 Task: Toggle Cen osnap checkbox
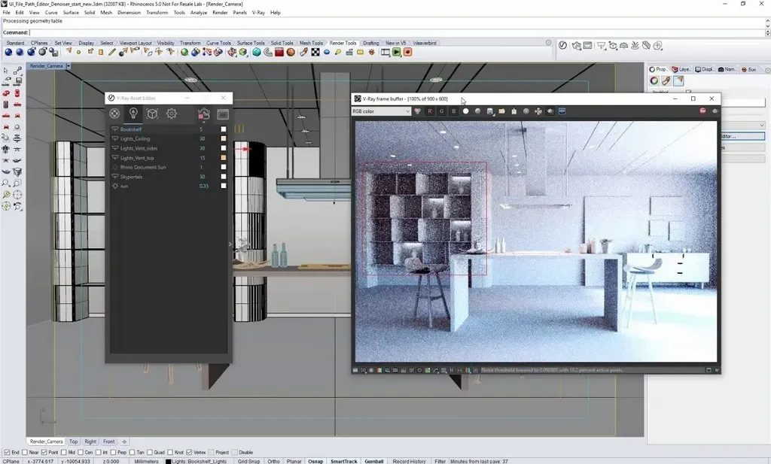point(80,452)
